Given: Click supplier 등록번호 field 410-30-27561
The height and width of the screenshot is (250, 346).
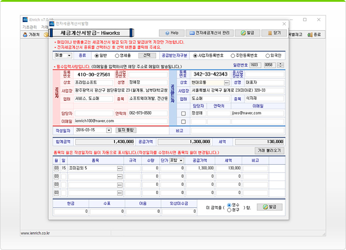Looking at the screenshot, I should (x=94, y=75).
